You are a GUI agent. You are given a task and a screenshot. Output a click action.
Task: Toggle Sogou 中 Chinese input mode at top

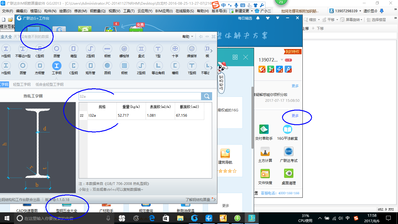tap(223, 5)
